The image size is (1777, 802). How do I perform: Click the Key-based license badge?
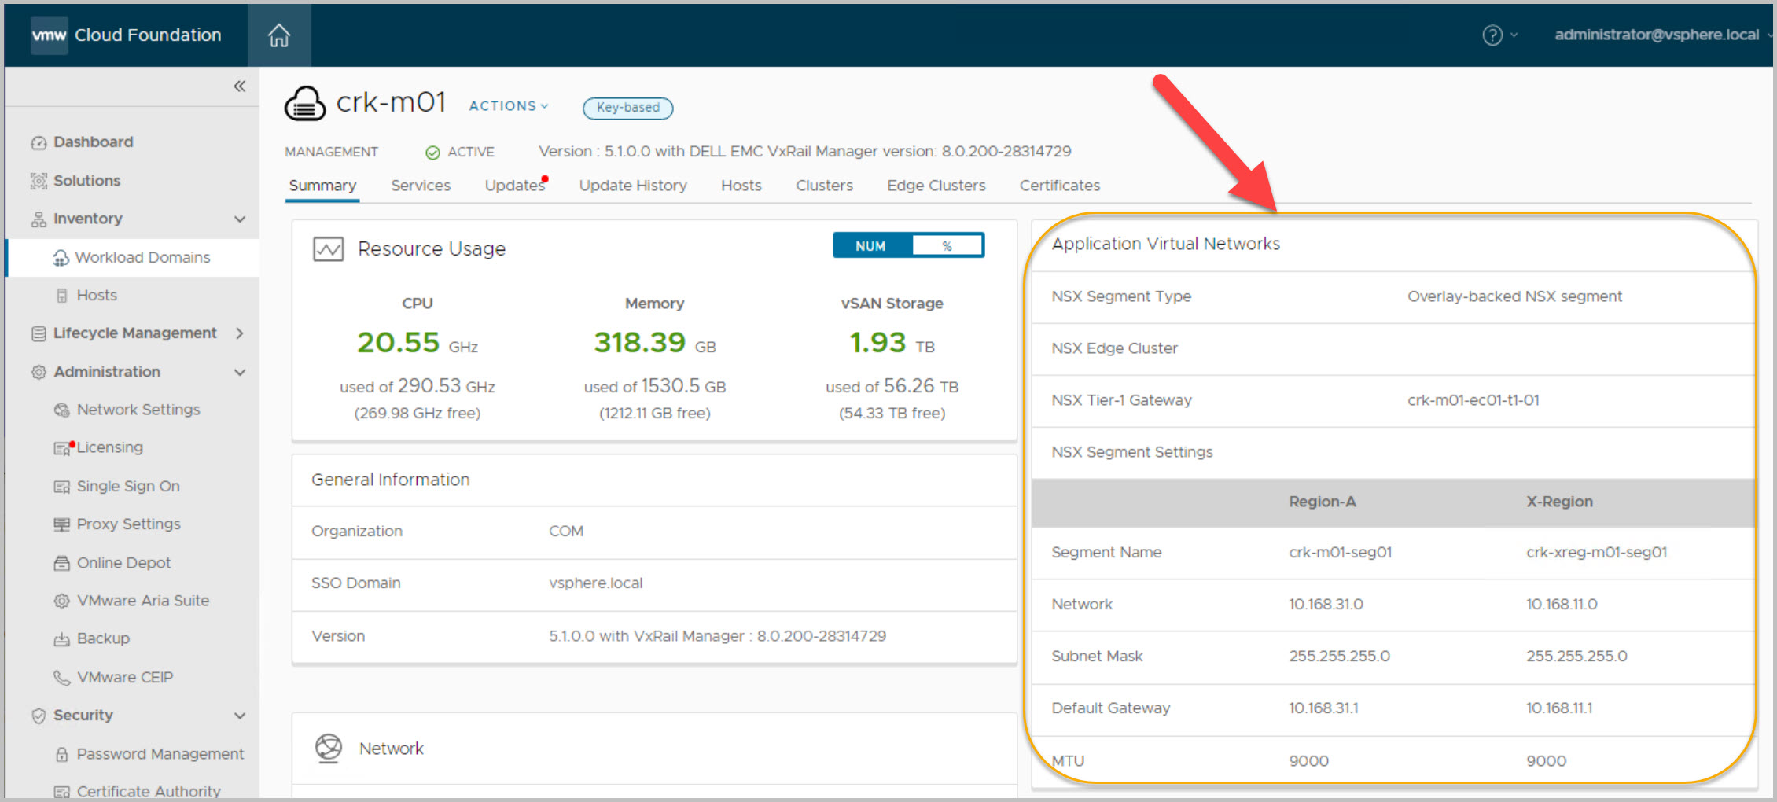click(x=627, y=108)
